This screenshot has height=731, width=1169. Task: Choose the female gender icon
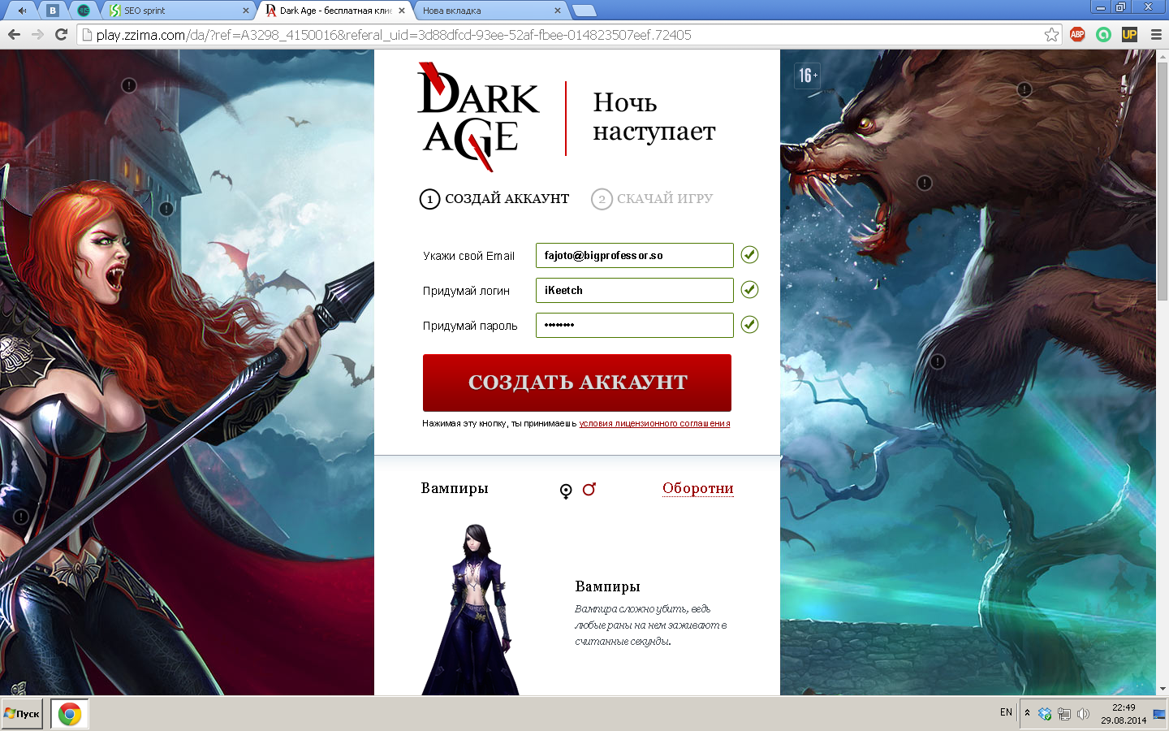pyautogui.click(x=566, y=491)
